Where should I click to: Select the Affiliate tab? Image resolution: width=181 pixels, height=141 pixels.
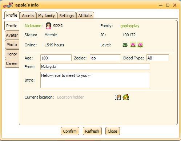[x=85, y=16]
